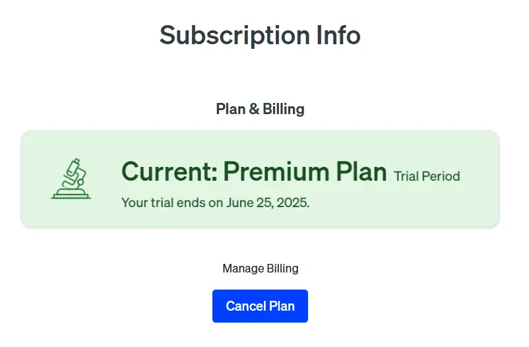Click the microscope base in the icon

[71, 194]
